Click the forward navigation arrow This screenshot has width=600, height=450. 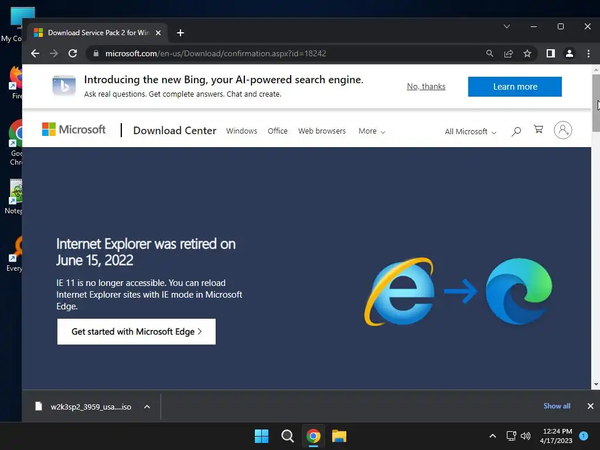tap(54, 53)
